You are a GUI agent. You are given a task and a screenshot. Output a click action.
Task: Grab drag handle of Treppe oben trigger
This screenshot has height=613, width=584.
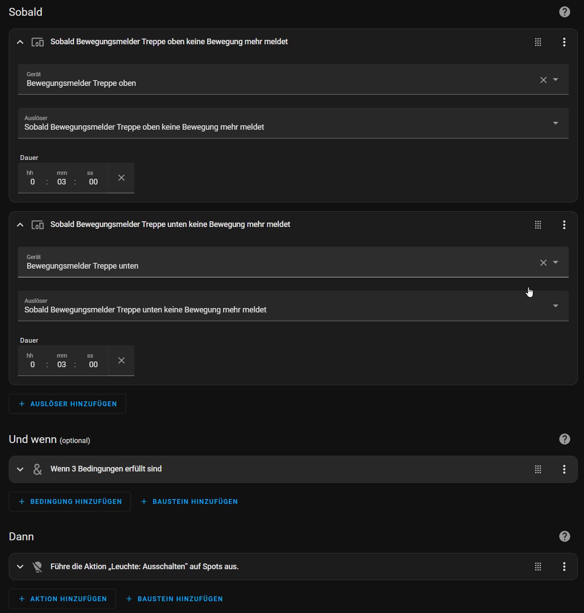[x=538, y=42]
